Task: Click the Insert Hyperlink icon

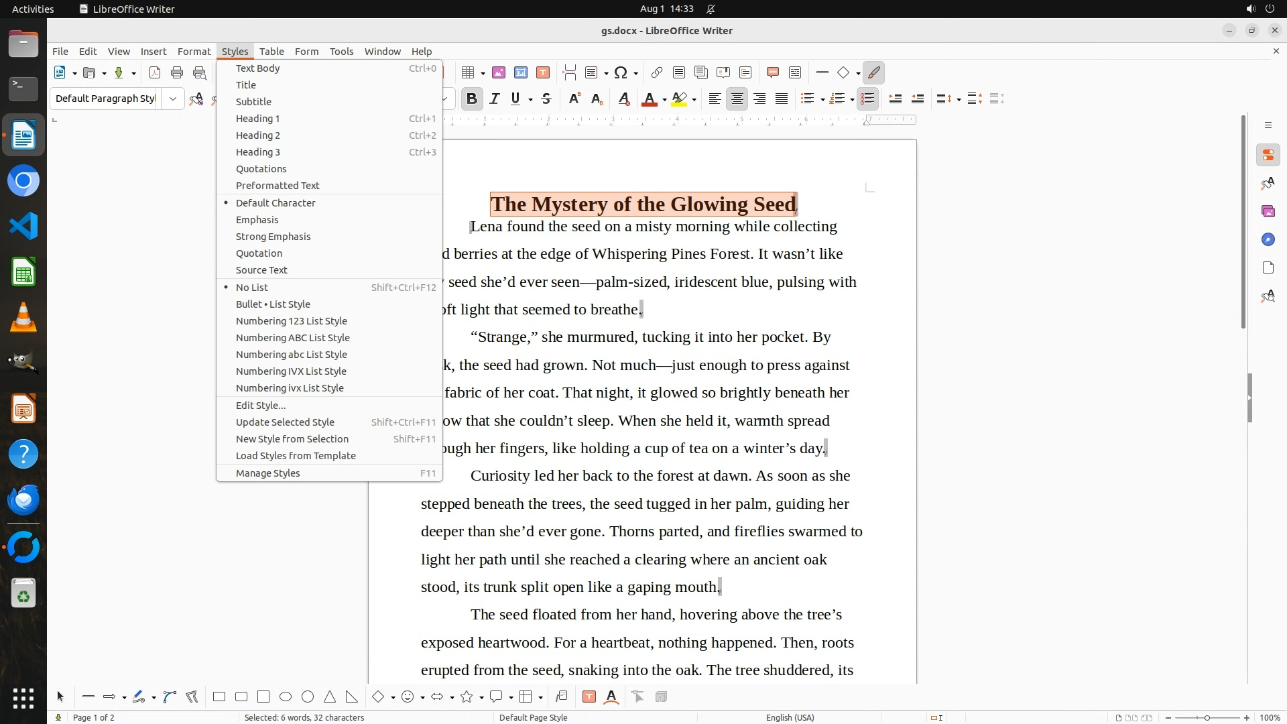Action: (657, 72)
